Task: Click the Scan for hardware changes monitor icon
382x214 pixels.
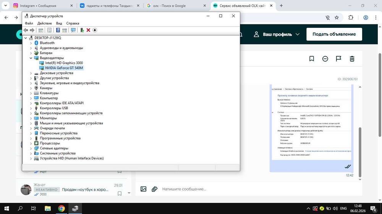Action: click(x=73, y=30)
